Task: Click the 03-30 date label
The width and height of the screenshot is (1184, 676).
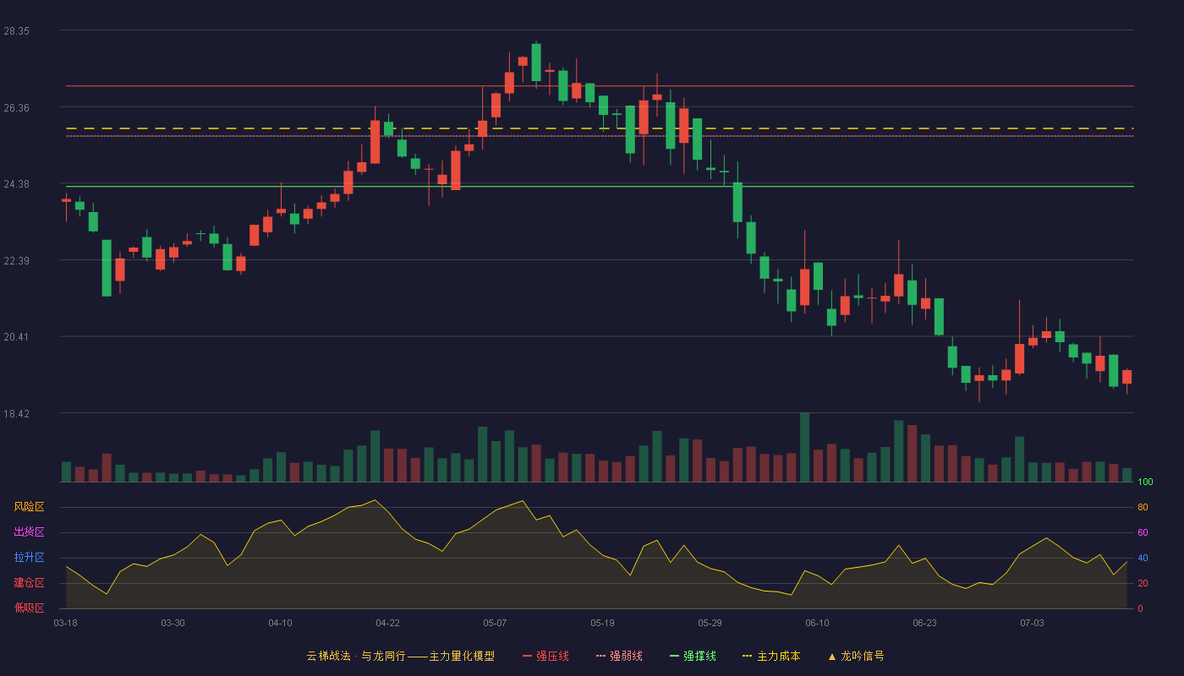Action: click(x=173, y=623)
